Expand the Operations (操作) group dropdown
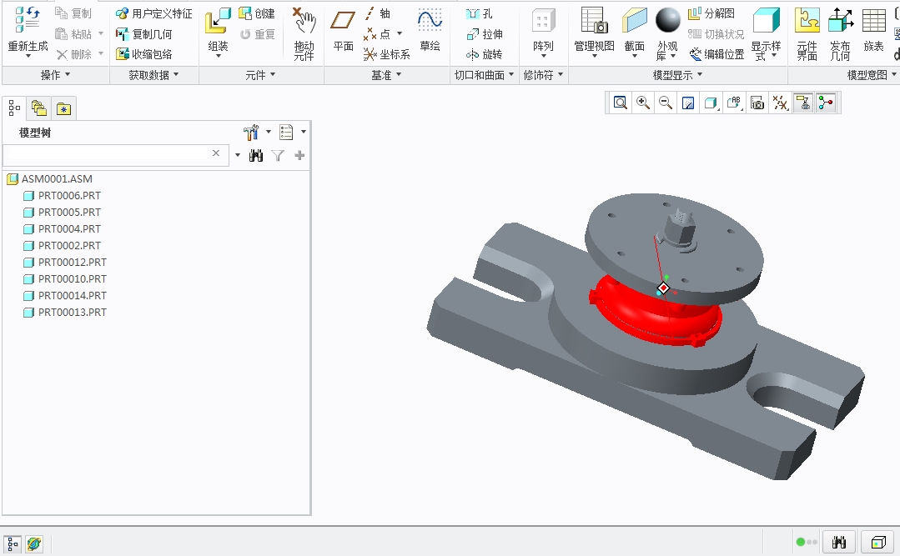This screenshot has height=556, width=900. [56, 75]
